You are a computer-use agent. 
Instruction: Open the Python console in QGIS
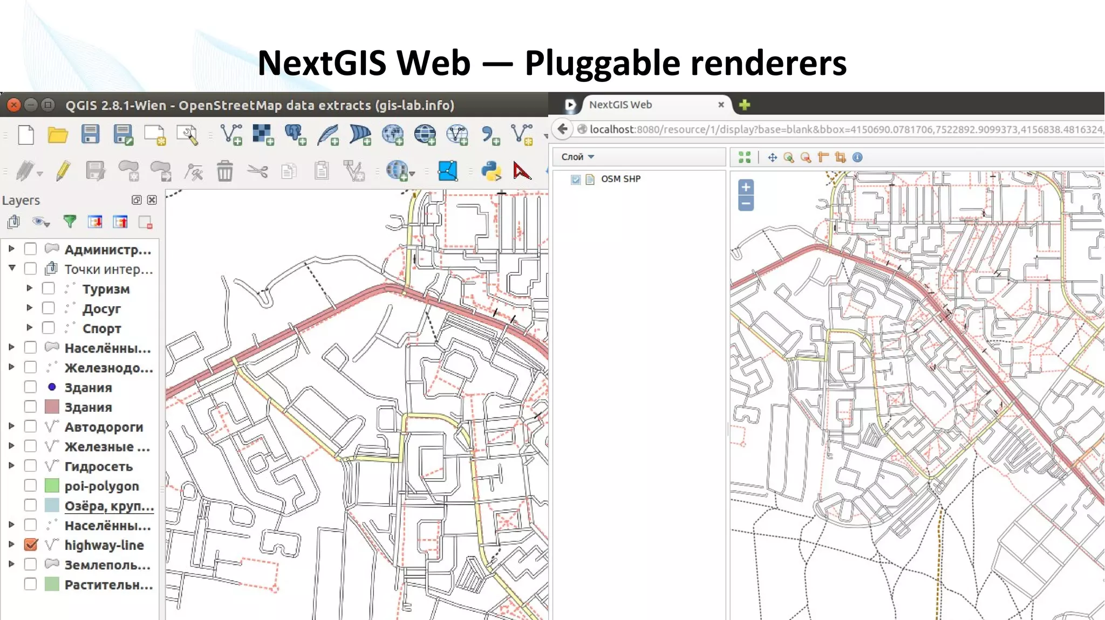pos(492,171)
